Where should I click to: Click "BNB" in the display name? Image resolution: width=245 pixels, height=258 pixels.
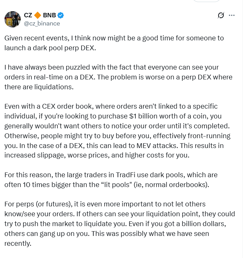point(49,15)
